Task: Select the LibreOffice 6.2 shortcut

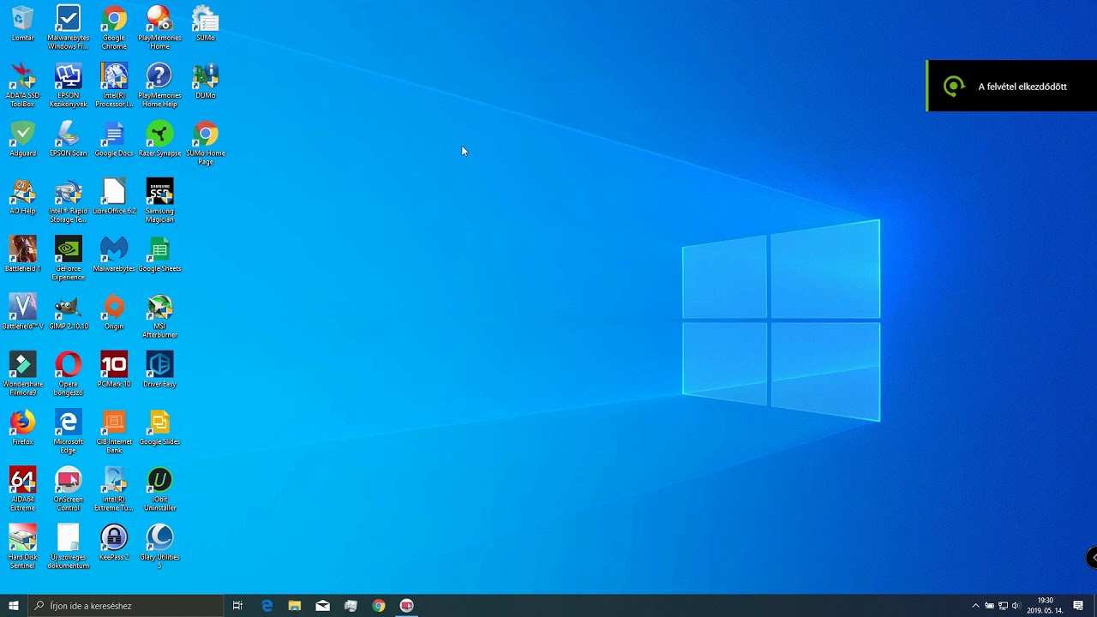Action: point(114,196)
